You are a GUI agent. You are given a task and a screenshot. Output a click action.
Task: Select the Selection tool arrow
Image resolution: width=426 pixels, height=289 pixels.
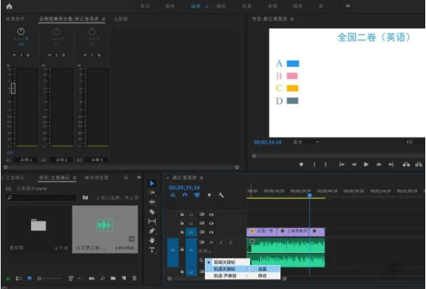tap(152, 183)
